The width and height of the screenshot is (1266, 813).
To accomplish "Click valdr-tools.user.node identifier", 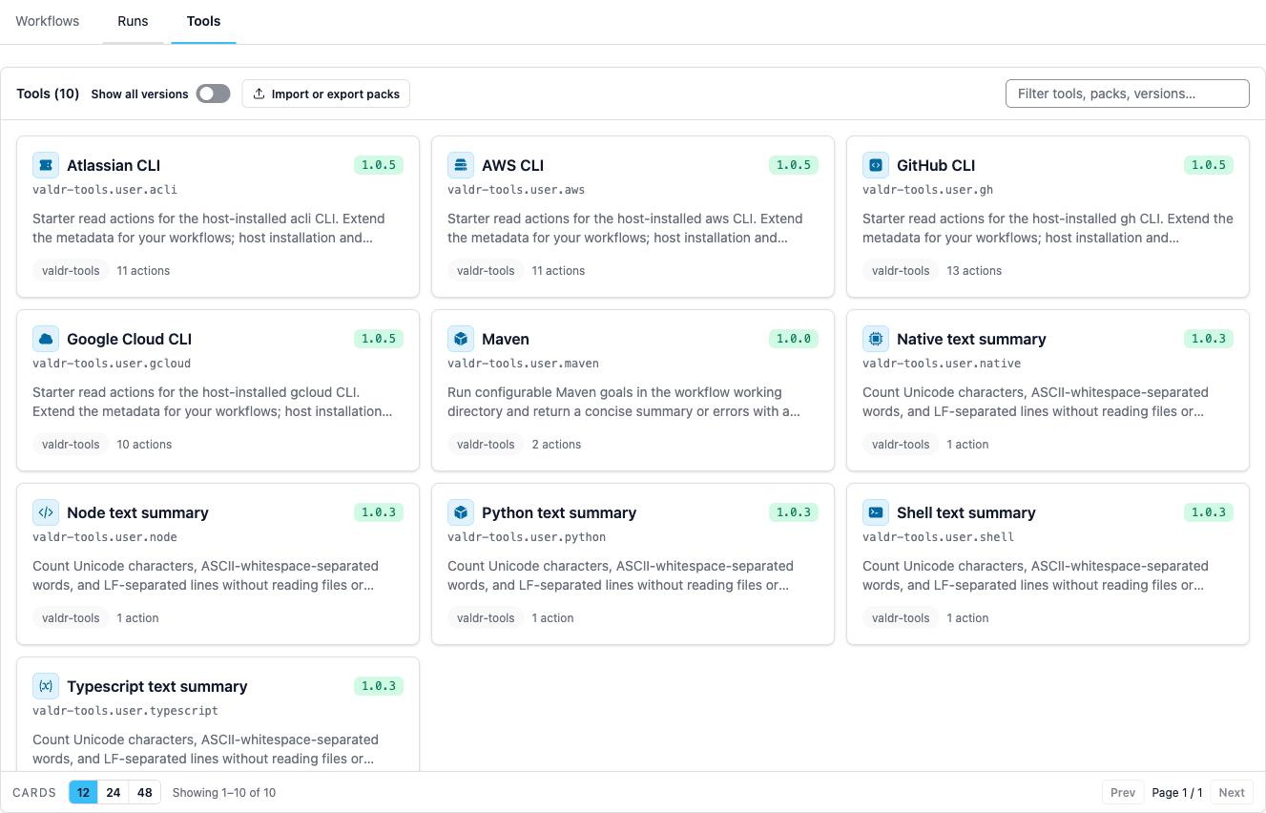I will [x=105, y=537].
